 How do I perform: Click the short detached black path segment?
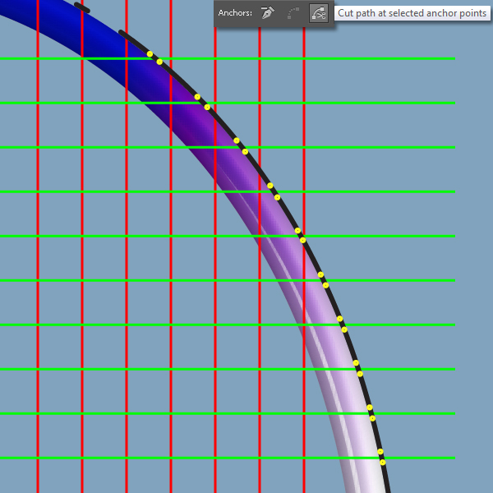pyautogui.click(x=82, y=8)
